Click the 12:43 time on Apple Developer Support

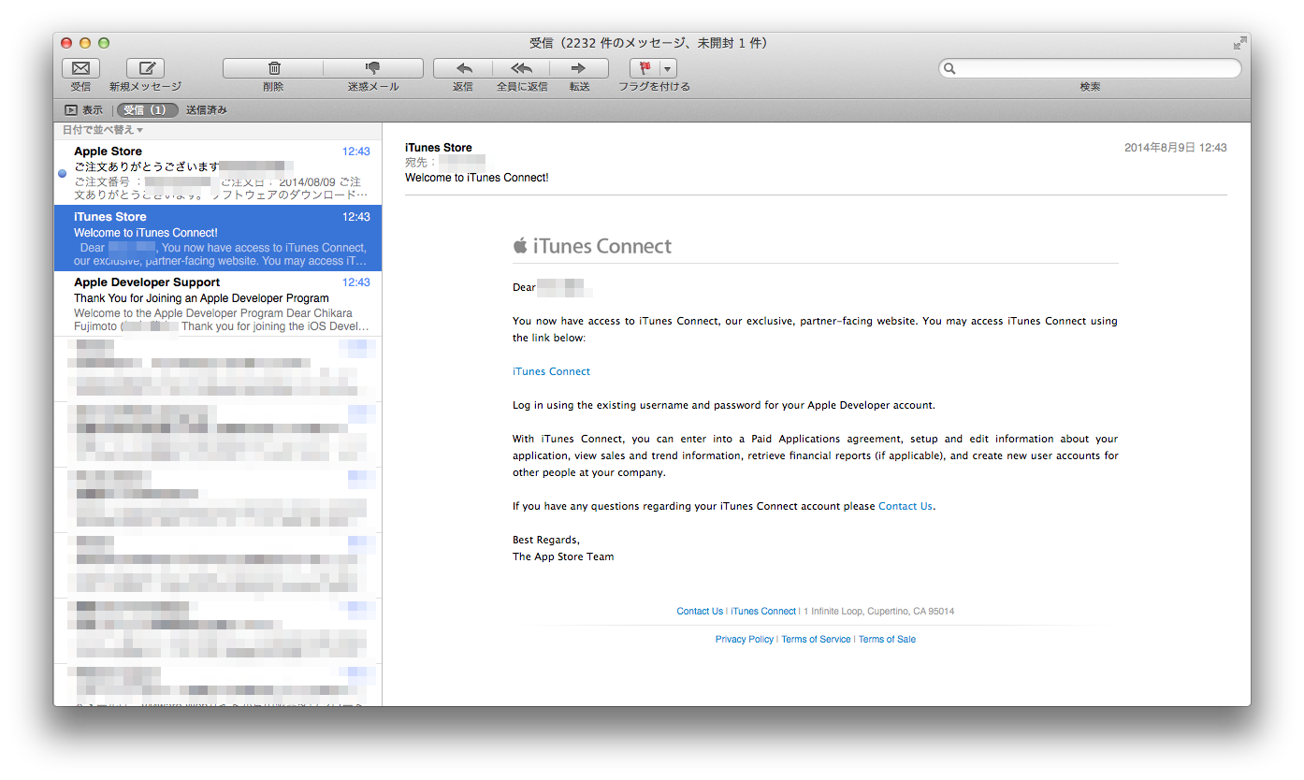(355, 282)
